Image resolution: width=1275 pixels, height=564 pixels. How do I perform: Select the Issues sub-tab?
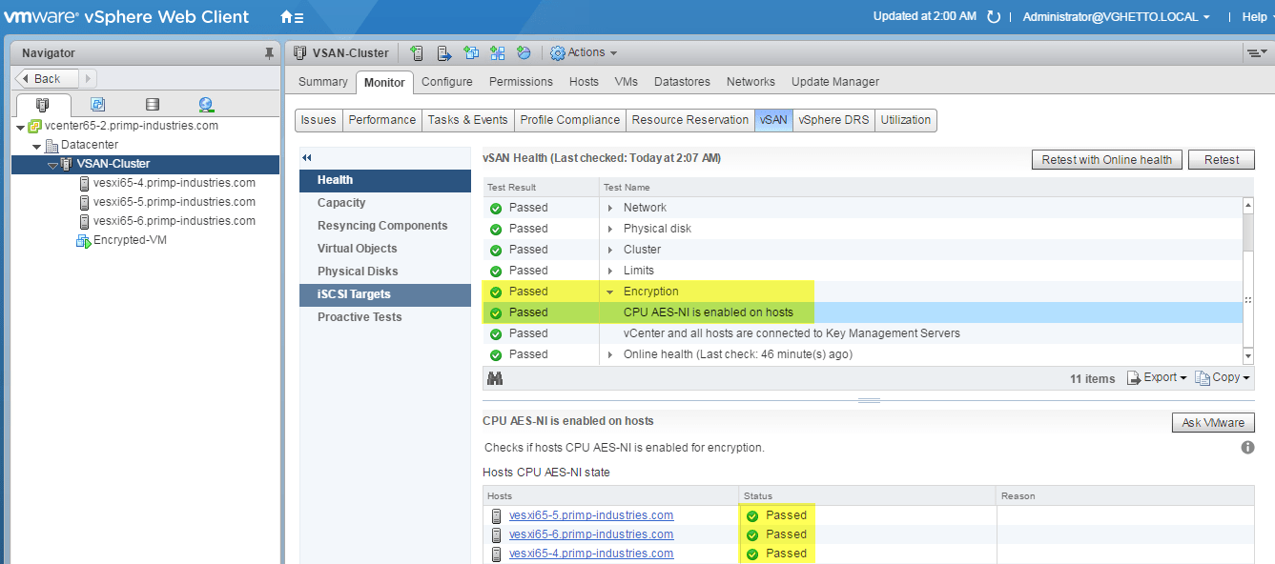(319, 120)
